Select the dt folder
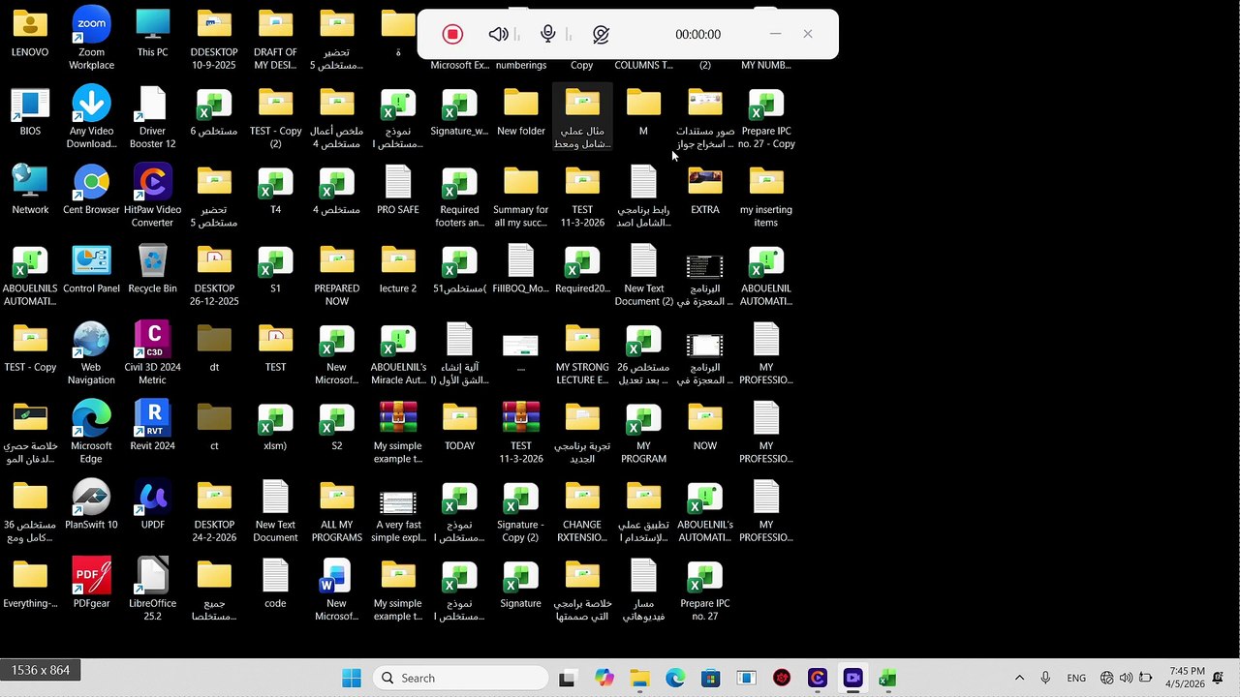Screen dimensions: 1240x697 (x=214, y=348)
